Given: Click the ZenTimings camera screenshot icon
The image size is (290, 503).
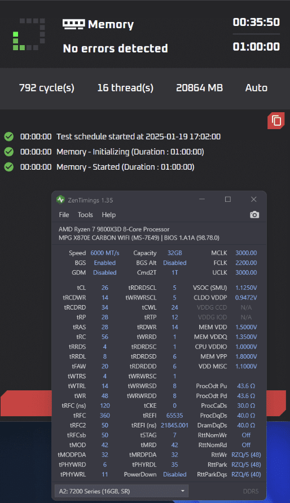Looking at the screenshot, I should (x=254, y=215).
